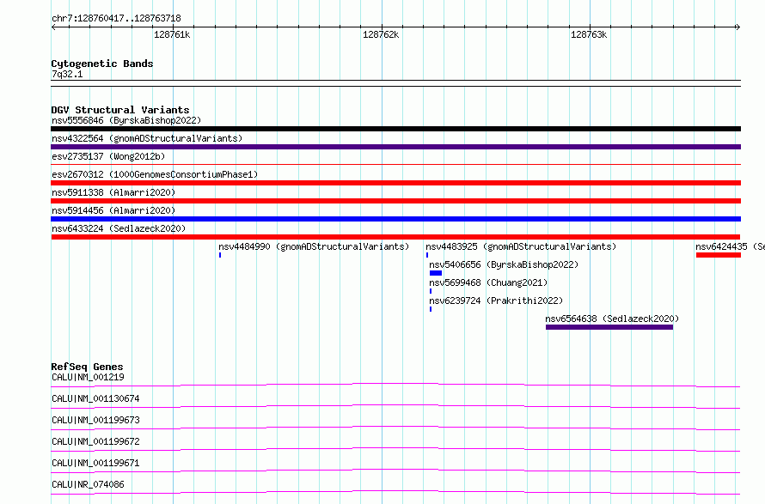This screenshot has height=504, width=765.
Task: Open nsv4483925 (gnomADStructuralVariants) label
Action: pos(521,246)
